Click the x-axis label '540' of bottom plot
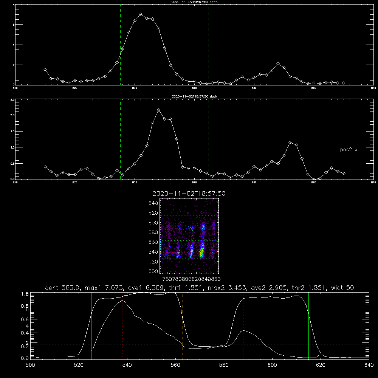378x378 pixels. (x=127, y=365)
